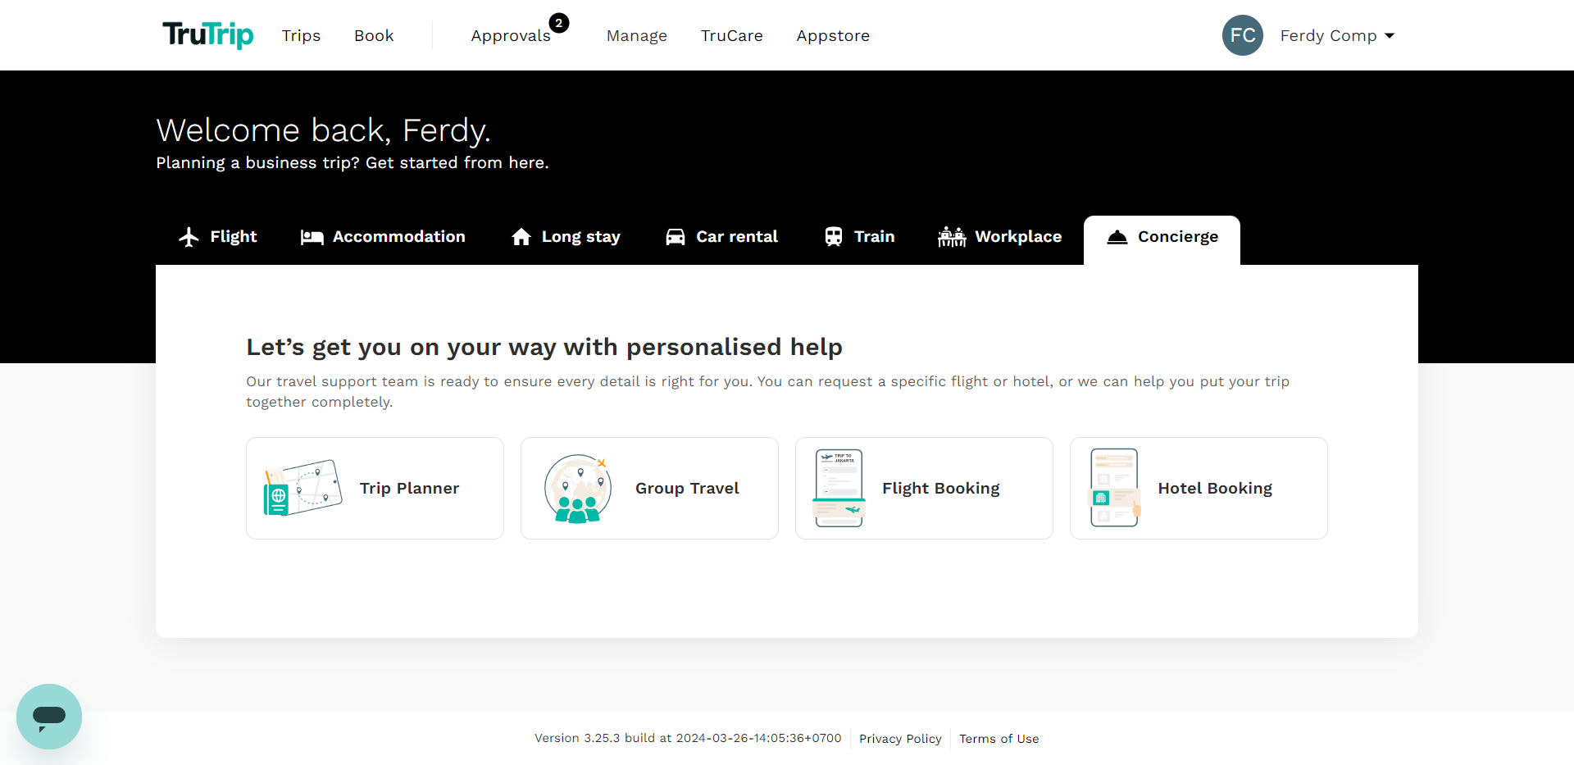Click the Concierge bell icon
This screenshot has width=1574, height=765.
[x=1117, y=238]
